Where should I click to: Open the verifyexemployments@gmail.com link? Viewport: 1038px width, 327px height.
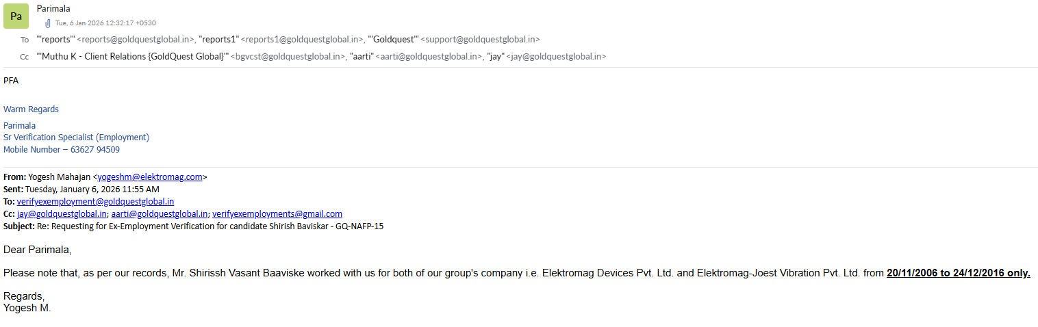[277, 214]
